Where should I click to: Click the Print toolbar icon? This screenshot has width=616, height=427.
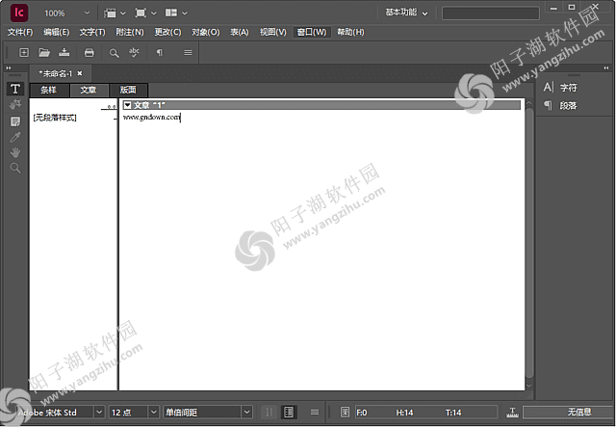90,52
